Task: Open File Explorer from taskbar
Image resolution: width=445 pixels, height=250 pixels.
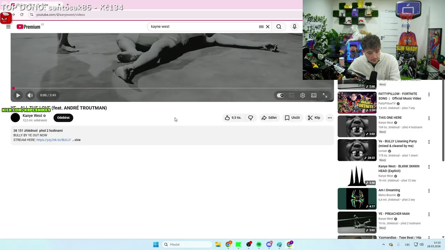Action: (218, 244)
